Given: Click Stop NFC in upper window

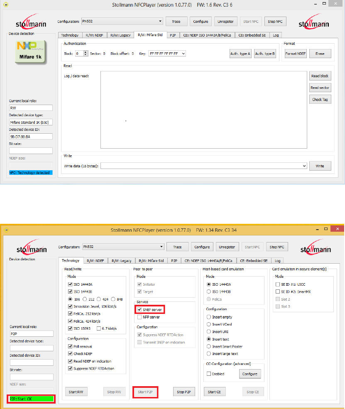Looking at the screenshot, I should [275, 22].
